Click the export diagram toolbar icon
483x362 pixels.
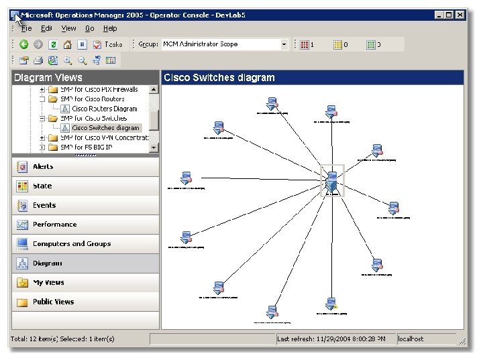53,60
